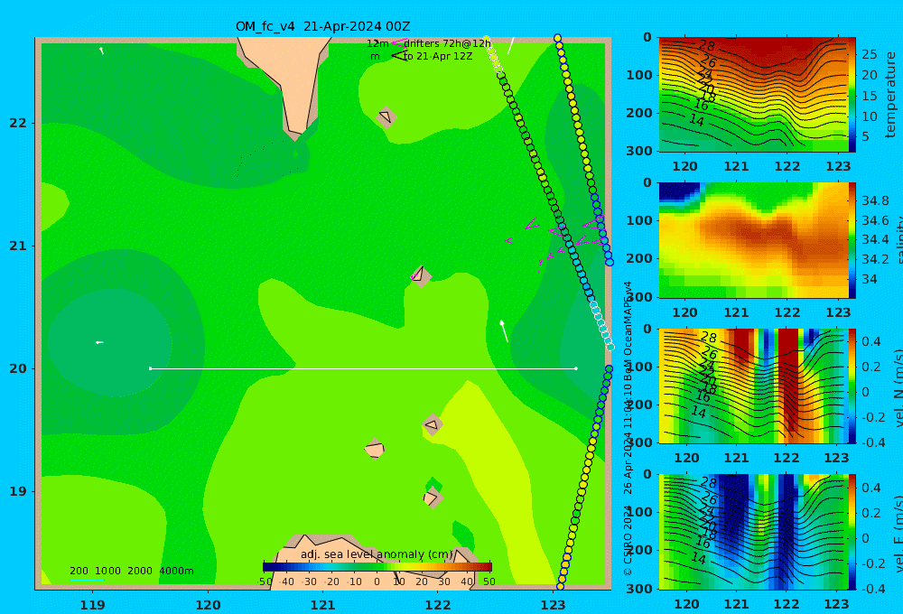Click the salinity panel color bar

852,240
